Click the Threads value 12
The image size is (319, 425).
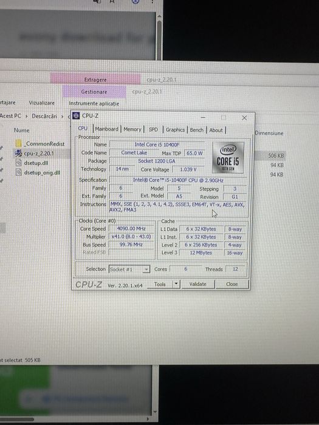click(x=236, y=269)
